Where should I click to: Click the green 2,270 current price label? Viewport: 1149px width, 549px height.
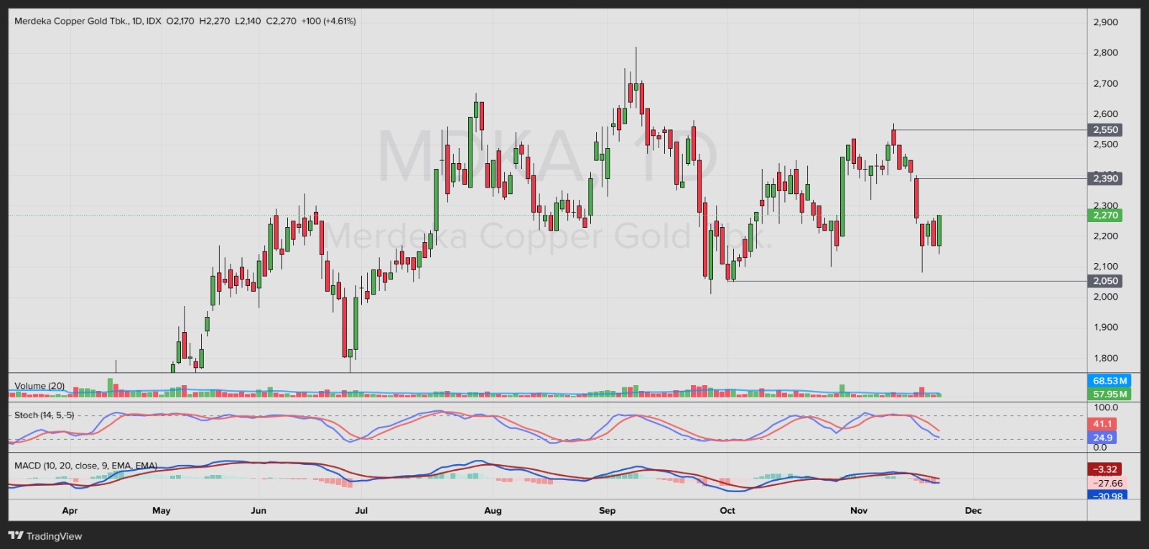(1106, 215)
